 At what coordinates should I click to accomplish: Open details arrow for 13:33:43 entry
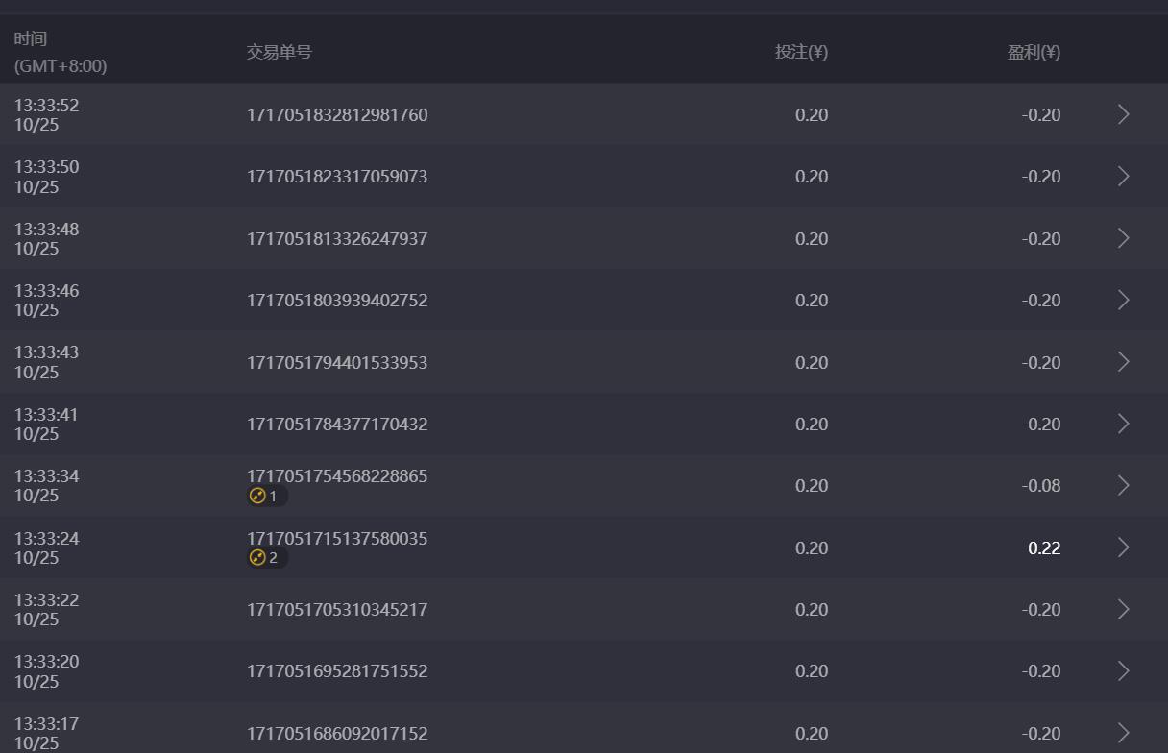1123,362
